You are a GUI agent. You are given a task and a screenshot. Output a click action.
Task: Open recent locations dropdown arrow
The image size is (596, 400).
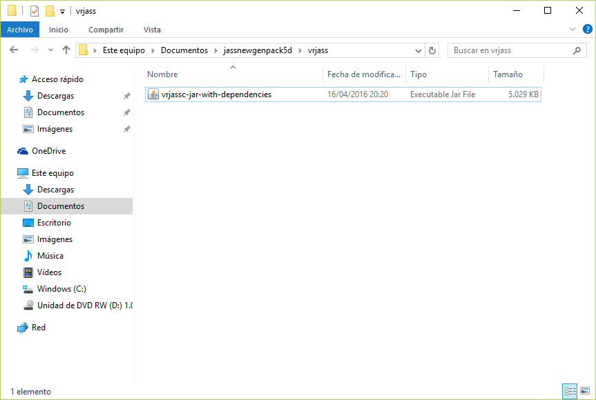pyautogui.click(x=50, y=50)
